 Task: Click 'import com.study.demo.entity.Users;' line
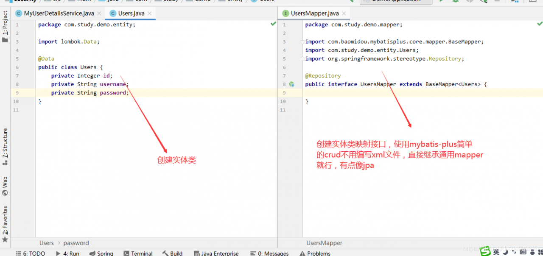pyautogui.click(x=362, y=50)
